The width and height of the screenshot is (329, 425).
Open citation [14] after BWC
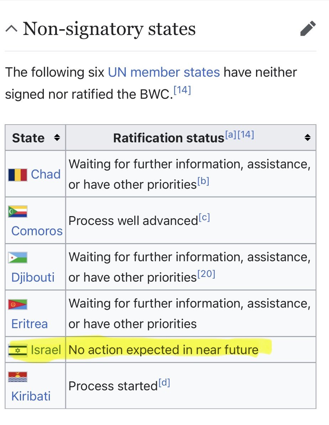pos(182,91)
